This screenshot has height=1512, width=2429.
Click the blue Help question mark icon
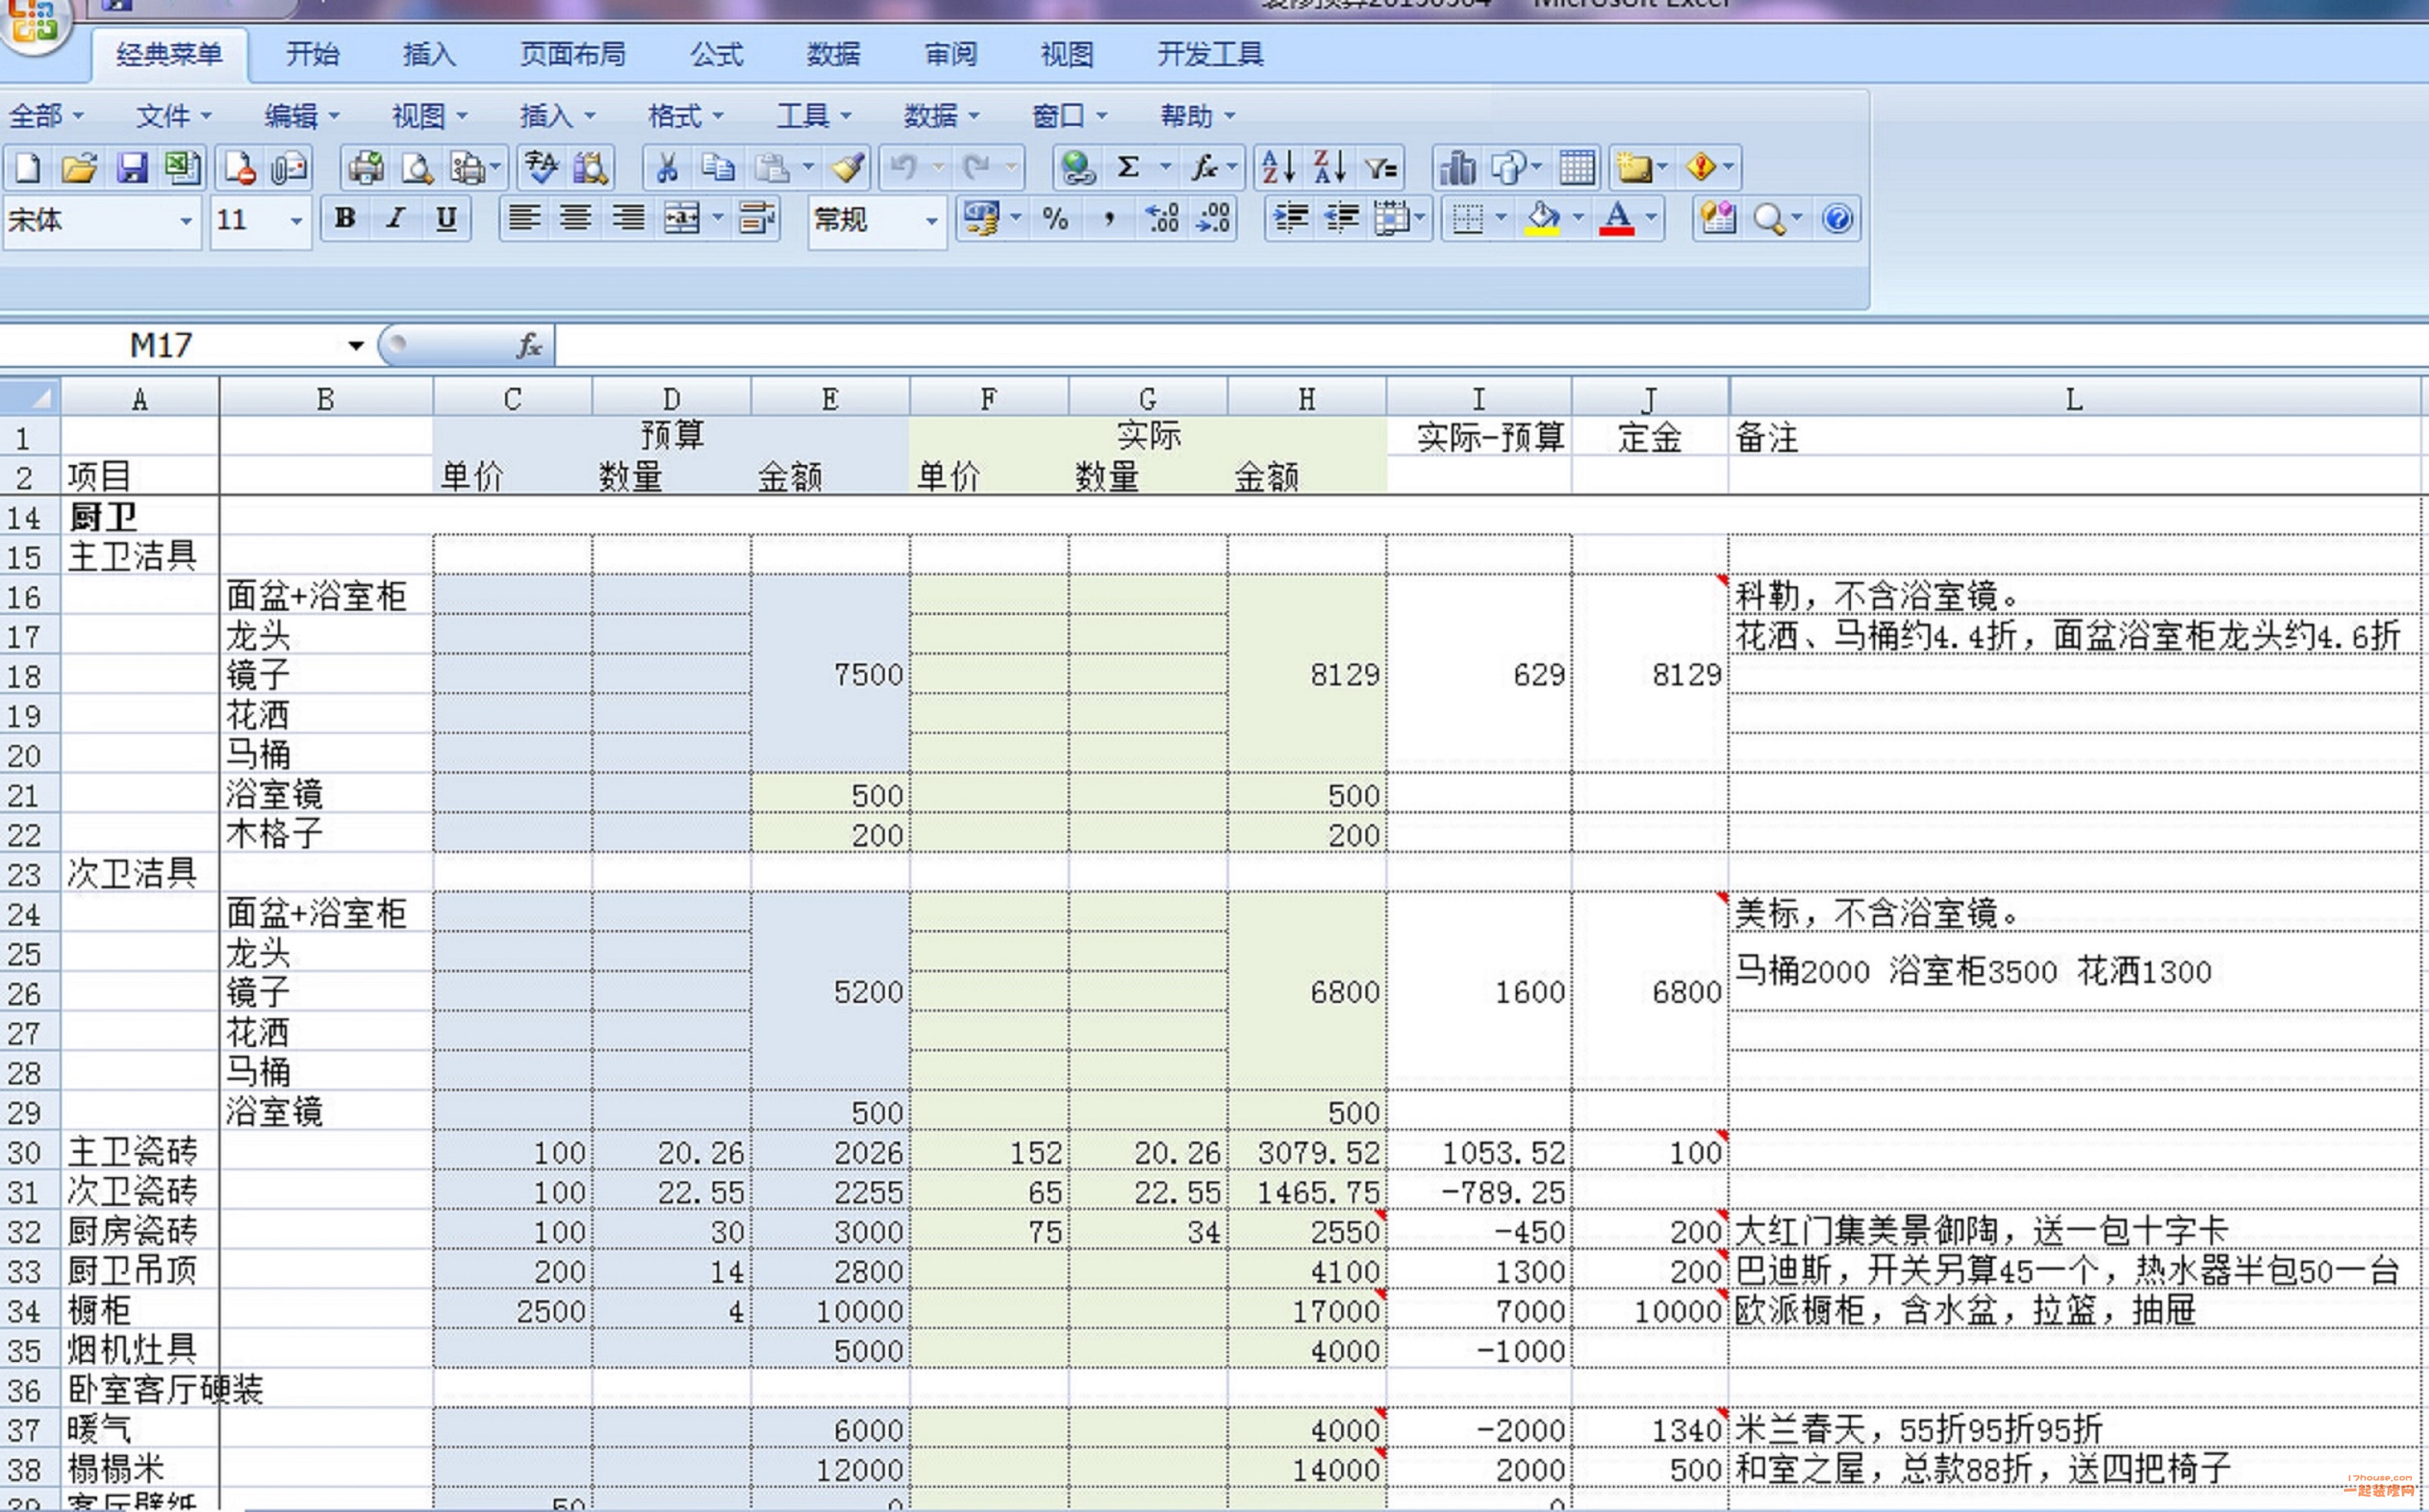coord(1837,219)
